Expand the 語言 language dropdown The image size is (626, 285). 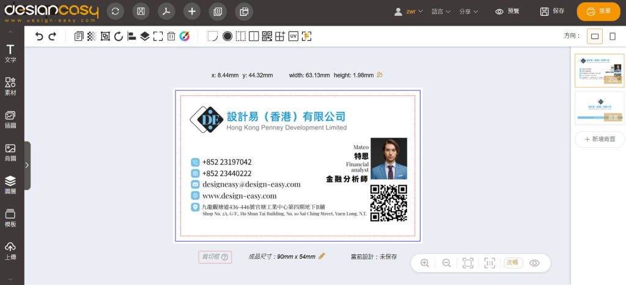[441, 12]
